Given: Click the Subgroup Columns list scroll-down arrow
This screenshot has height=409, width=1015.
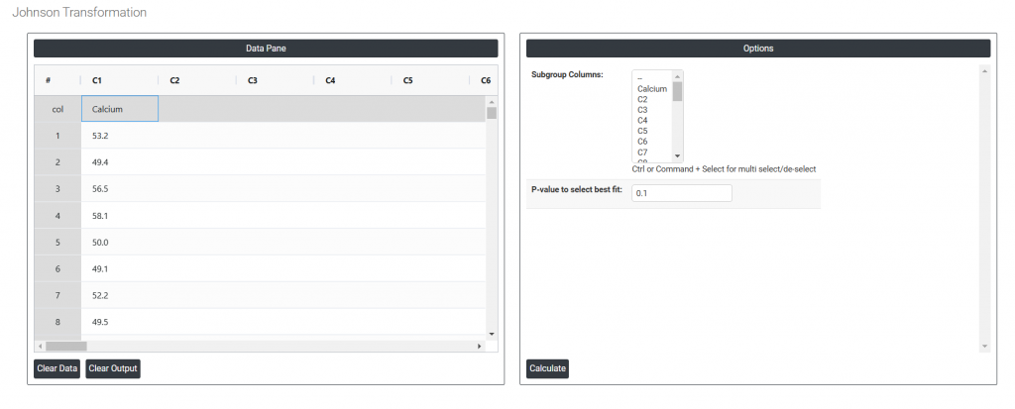Looking at the screenshot, I should [678, 156].
